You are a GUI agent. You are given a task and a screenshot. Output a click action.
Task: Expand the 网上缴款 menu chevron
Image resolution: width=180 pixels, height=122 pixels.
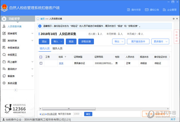pos(32,62)
